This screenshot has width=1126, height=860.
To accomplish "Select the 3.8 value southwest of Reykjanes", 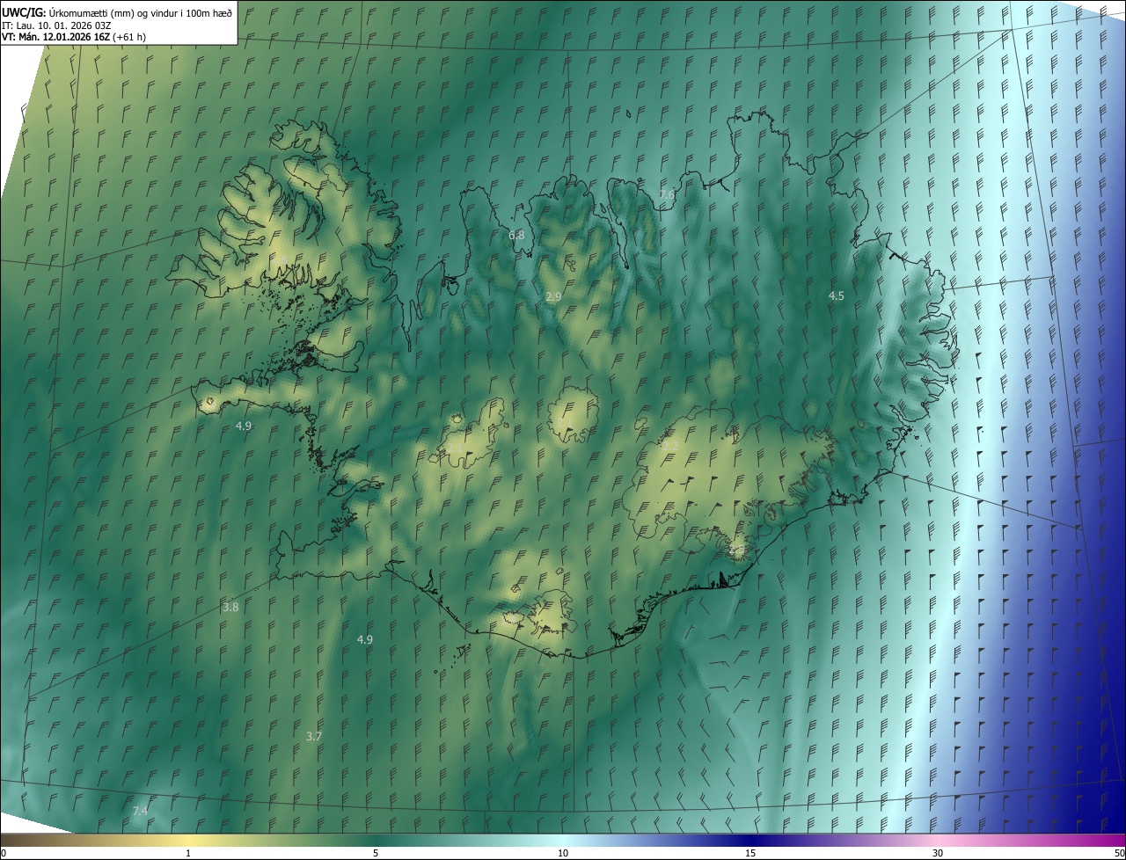I will (x=230, y=608).
